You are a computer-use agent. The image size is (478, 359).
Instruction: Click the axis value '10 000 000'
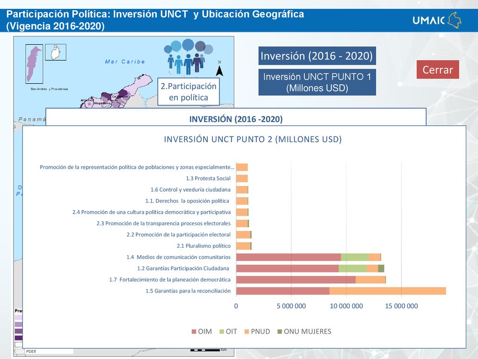pos(346,306)
